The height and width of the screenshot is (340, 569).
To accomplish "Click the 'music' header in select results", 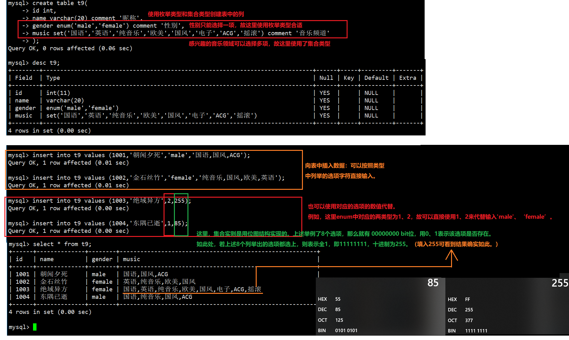I will pyautogui.click(x=131, y=259).
